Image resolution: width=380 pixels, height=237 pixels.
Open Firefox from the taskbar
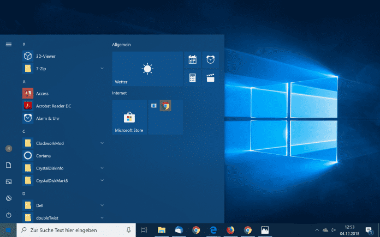[x=230, y=230]
